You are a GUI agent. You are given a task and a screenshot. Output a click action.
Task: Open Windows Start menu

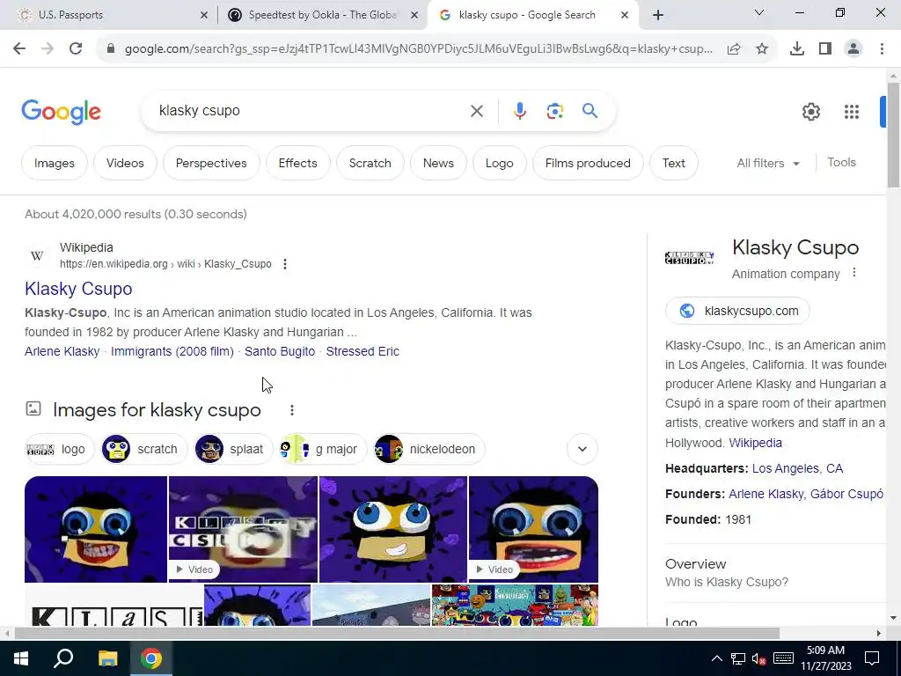(21, 658)
